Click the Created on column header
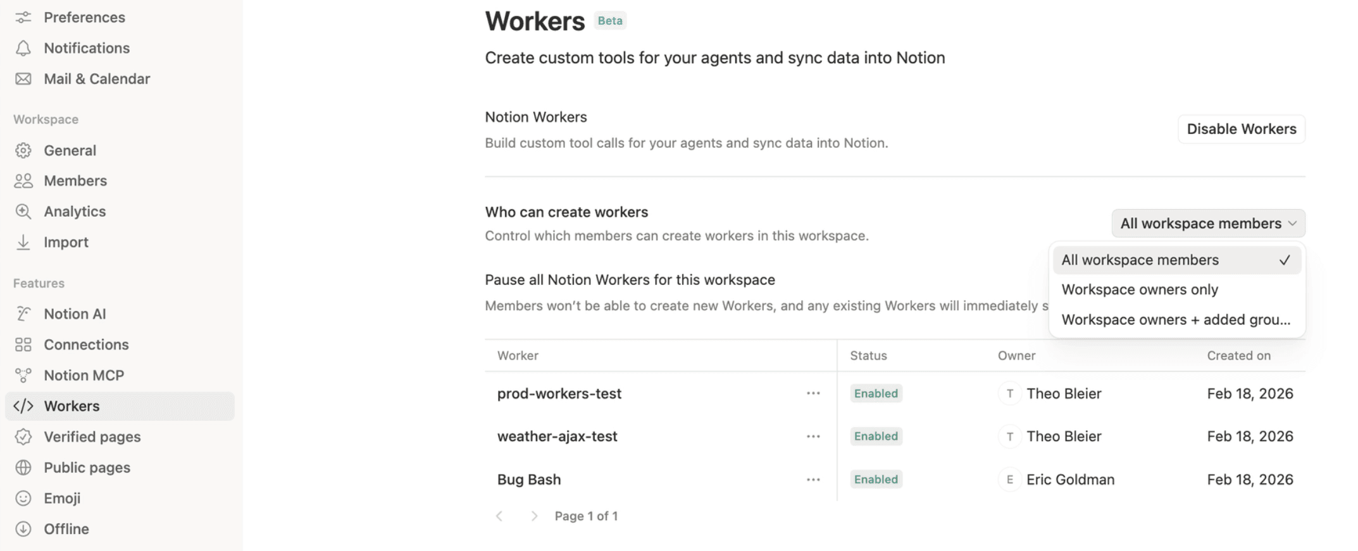Viewport: 1358px width, 551px height. coord(1238,355)
